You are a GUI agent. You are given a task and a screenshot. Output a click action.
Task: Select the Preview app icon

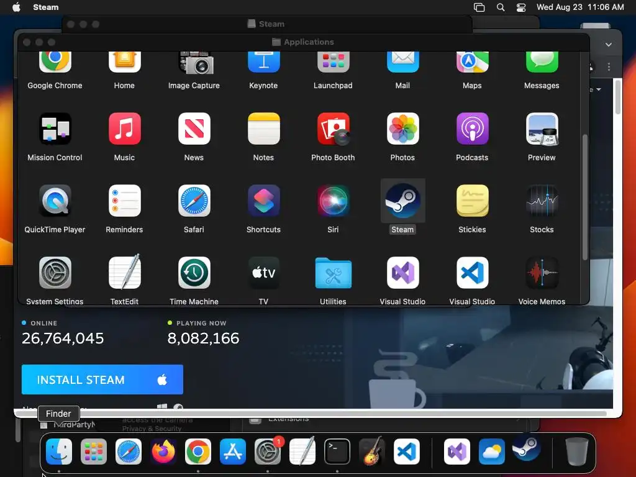(542, 129)
